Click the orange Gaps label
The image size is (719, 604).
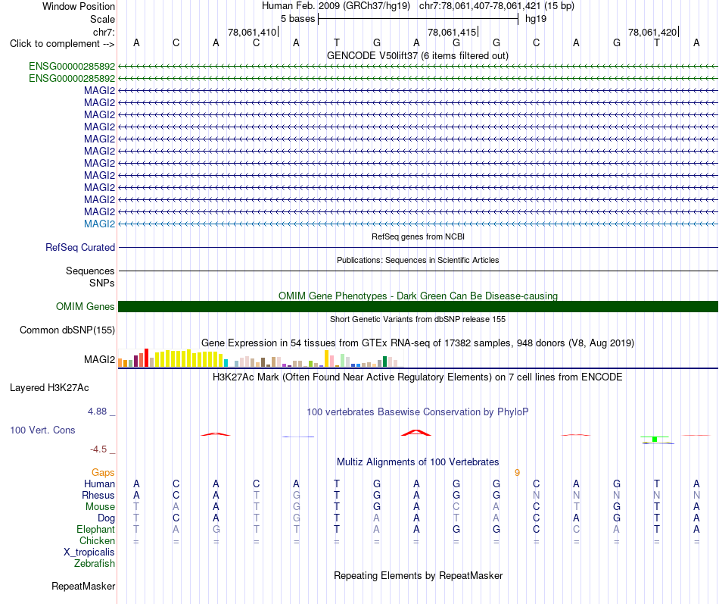coord(103,472)
